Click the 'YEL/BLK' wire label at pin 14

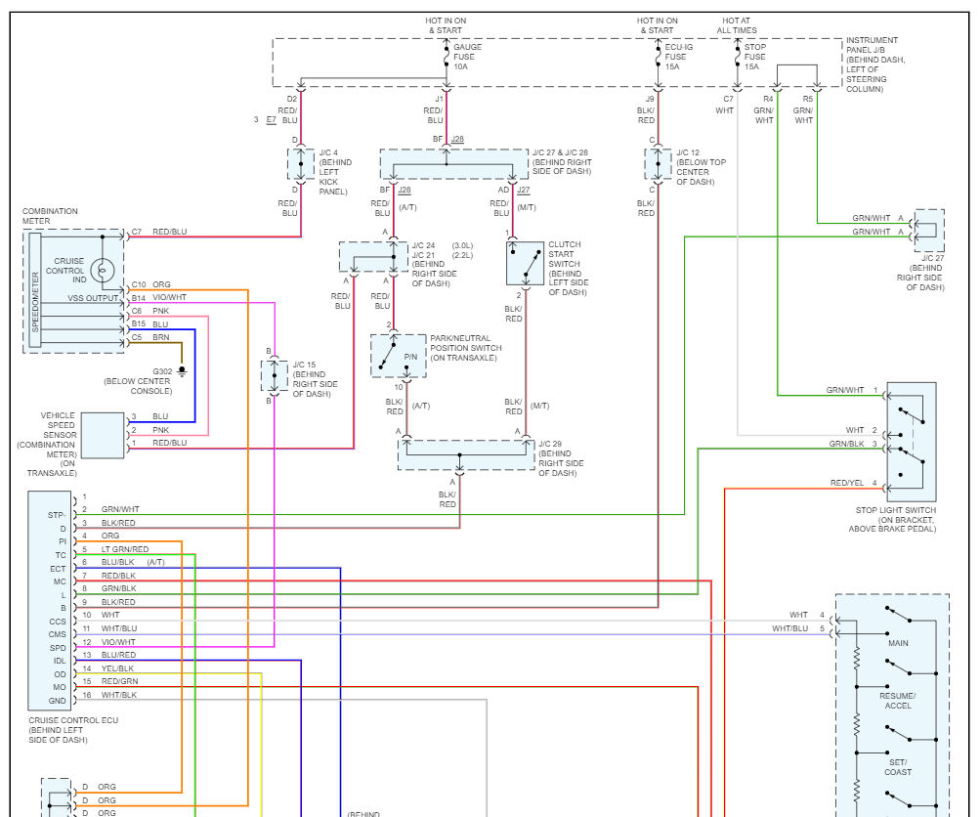coord(118,668)
